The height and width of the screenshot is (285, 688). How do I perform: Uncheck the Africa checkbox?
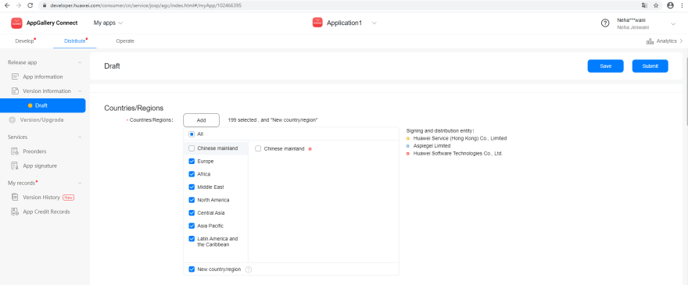tap(192, 174)
